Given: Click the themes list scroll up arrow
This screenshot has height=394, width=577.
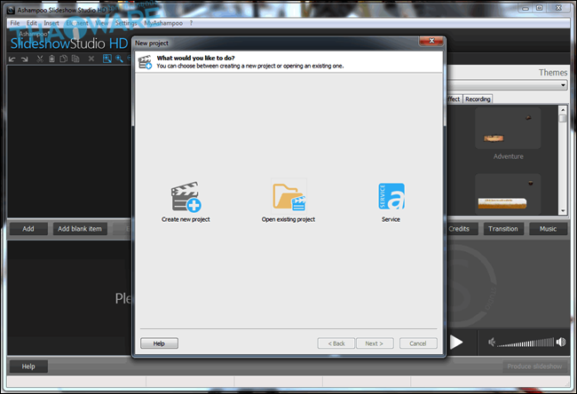Looking at the screenshot, I should (x=563, y=110).
